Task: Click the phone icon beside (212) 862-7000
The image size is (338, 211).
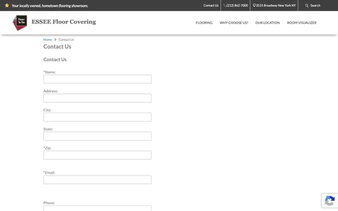Action: 225,6
